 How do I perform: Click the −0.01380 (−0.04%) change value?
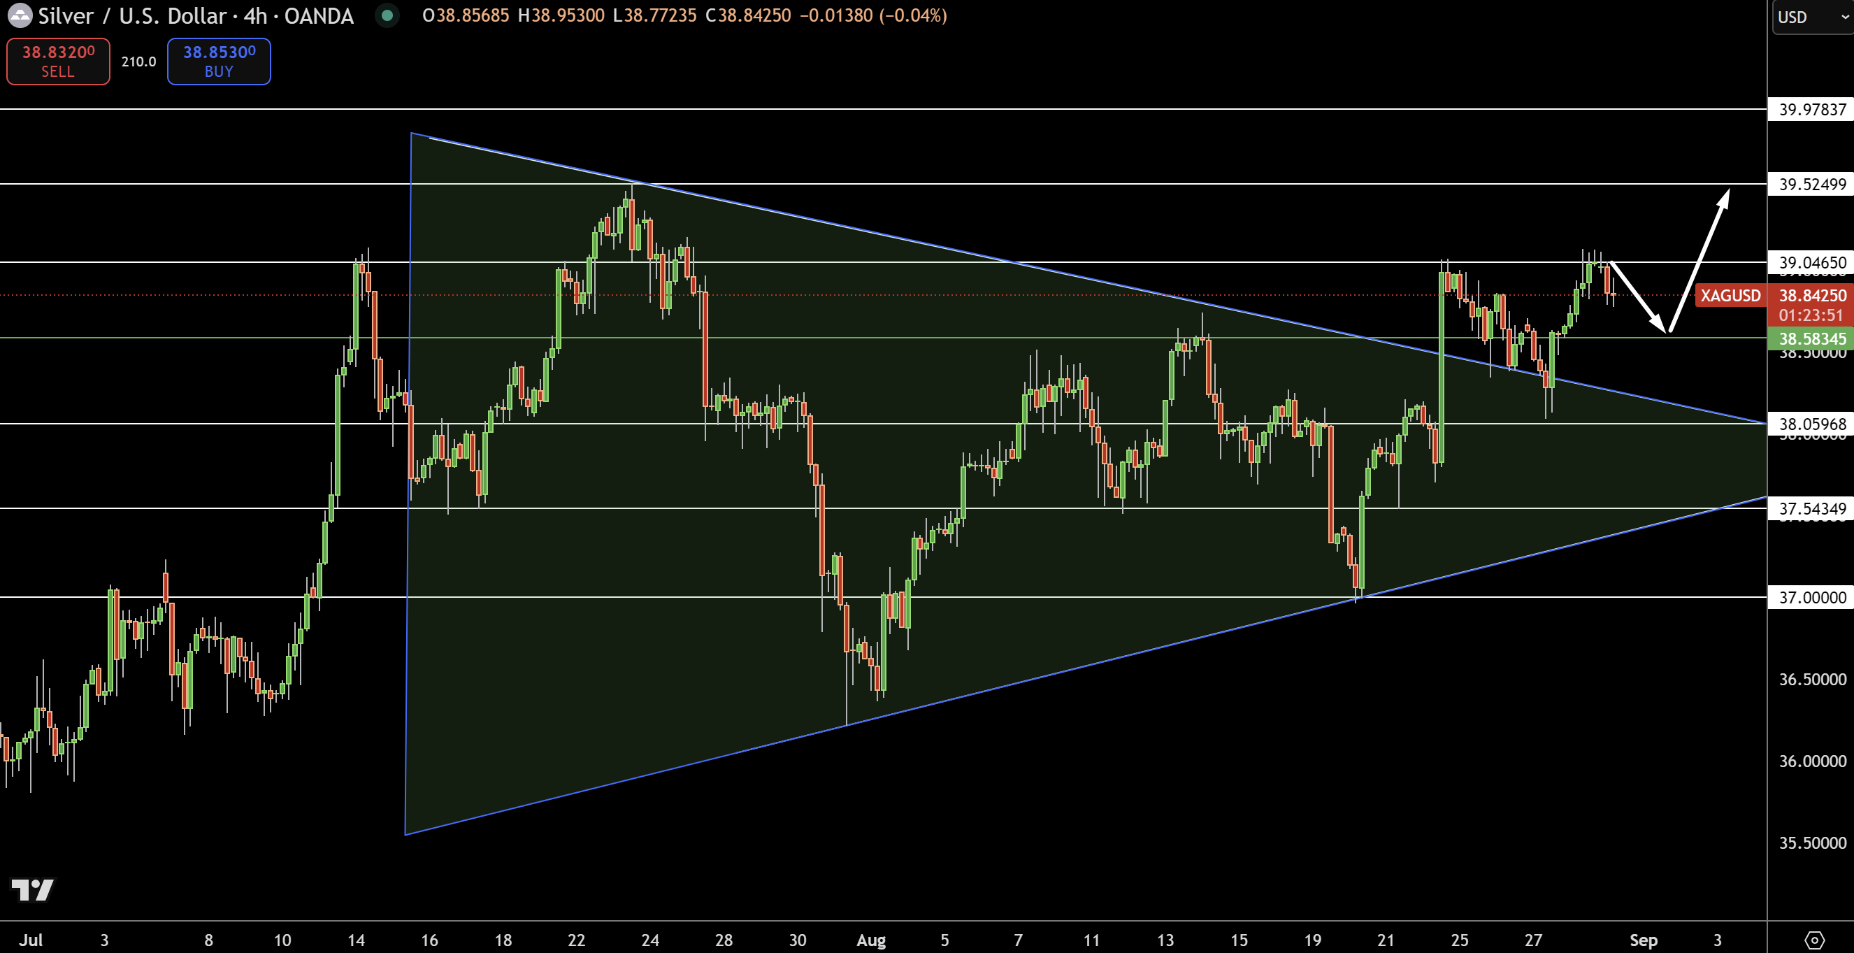pyautogui.click(x=873, y=15)
